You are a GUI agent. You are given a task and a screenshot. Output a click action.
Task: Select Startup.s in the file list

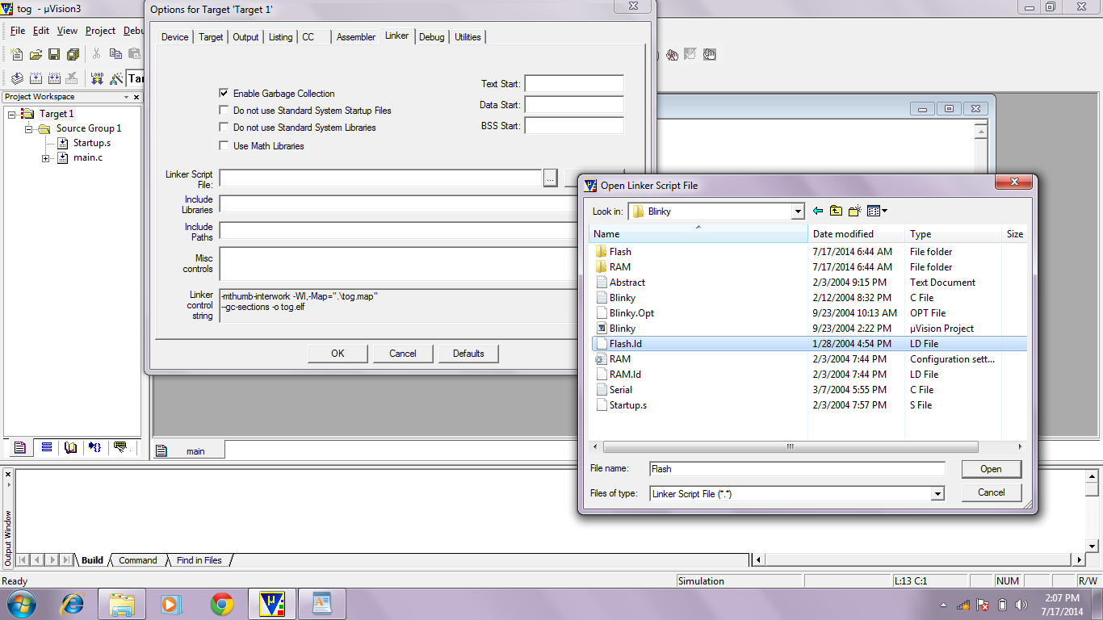[627, 405]
